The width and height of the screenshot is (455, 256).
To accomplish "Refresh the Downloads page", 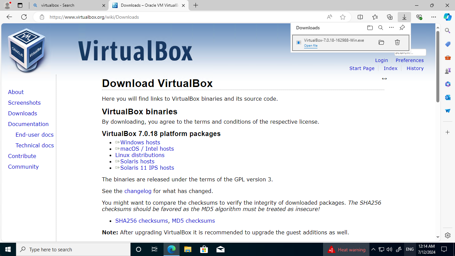I will click(23, 17).
